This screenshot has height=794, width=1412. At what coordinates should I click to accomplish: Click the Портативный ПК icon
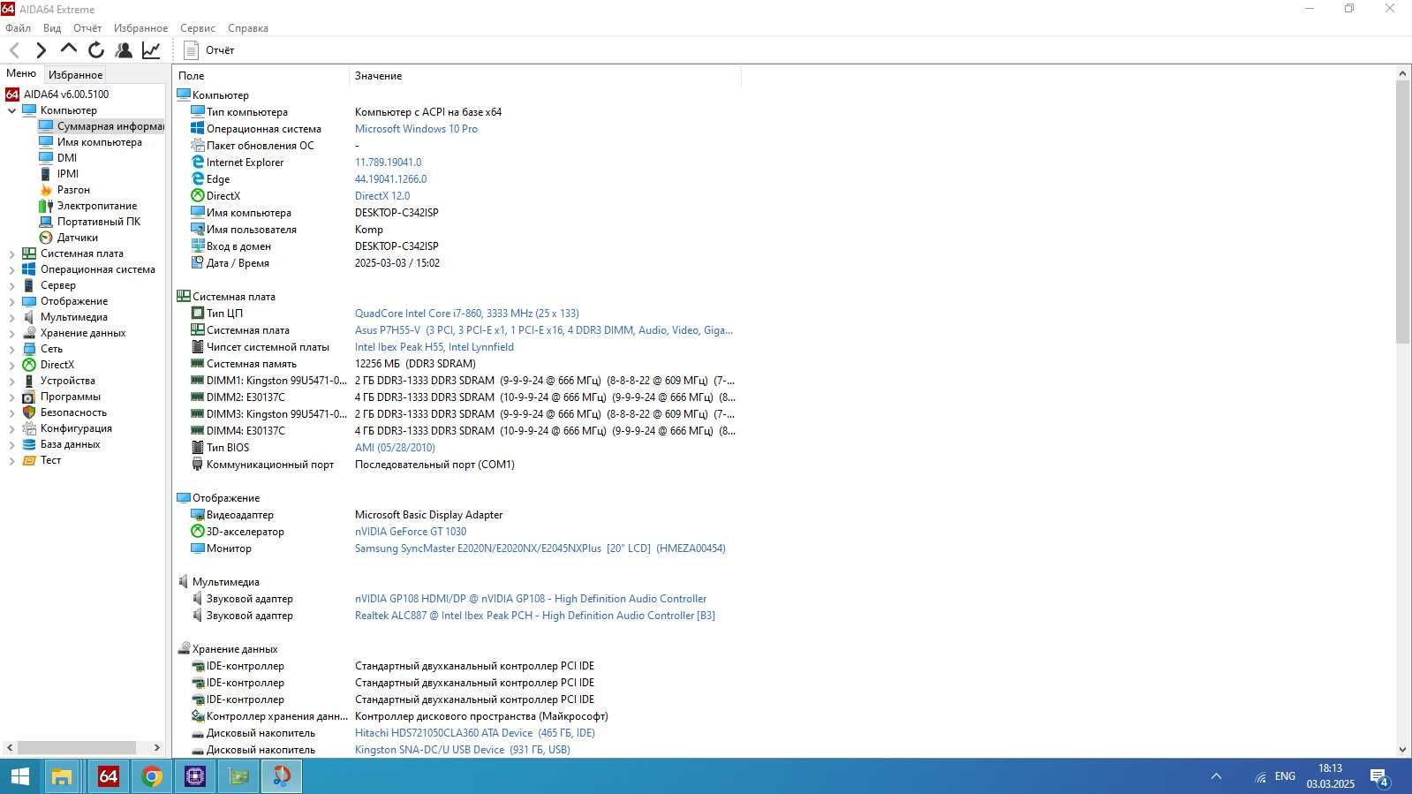click(46, 222)
